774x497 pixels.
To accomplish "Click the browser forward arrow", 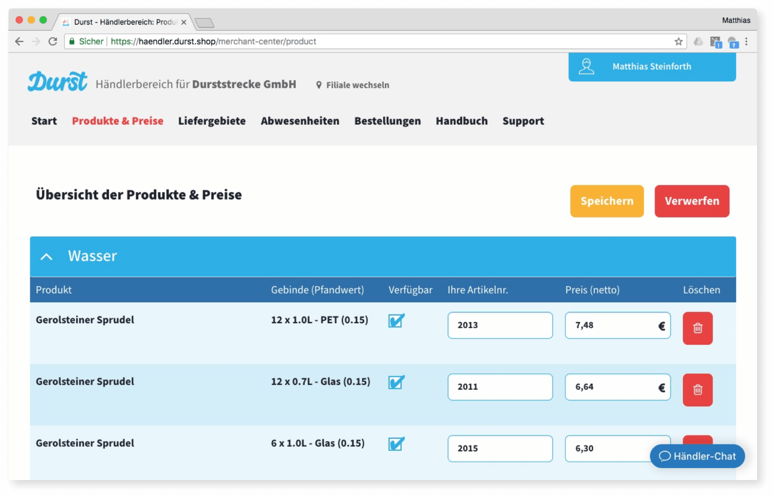I will point(36,41).
